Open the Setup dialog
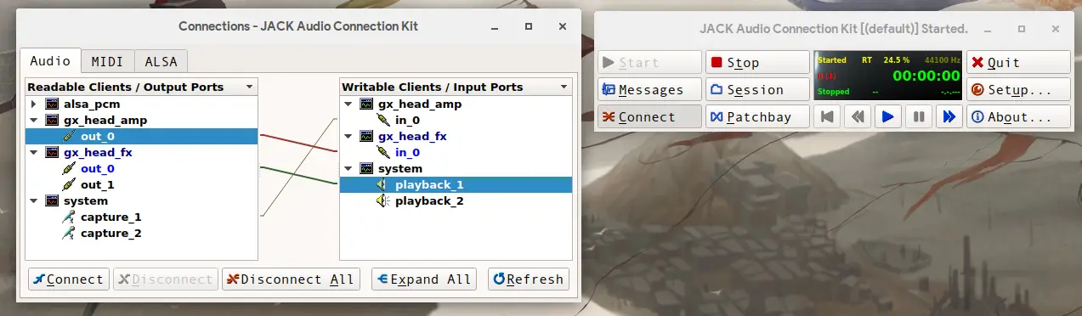The height and width of the screenshot is (316, 1082). [x=1018, y=89]
